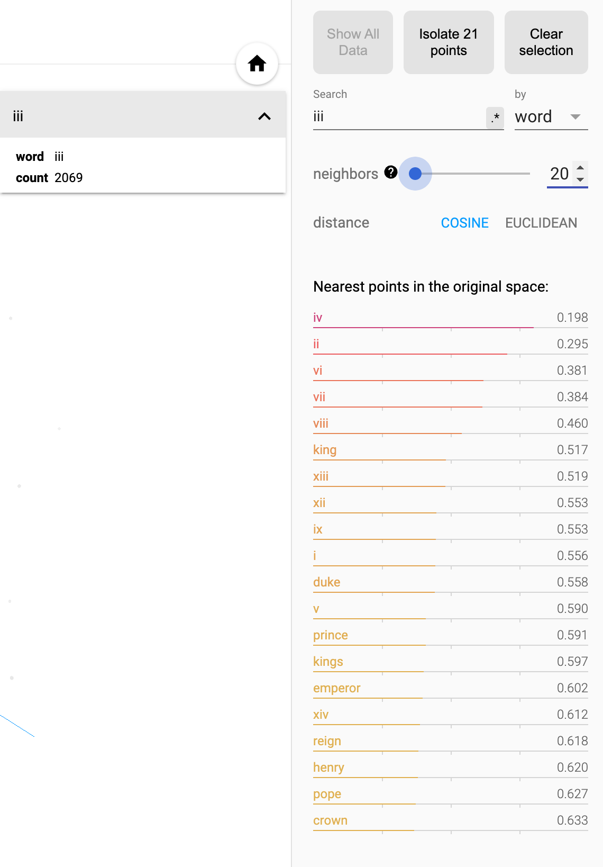Select the 'crown' neighbor entry
The image size is (603, 867).
330,820
